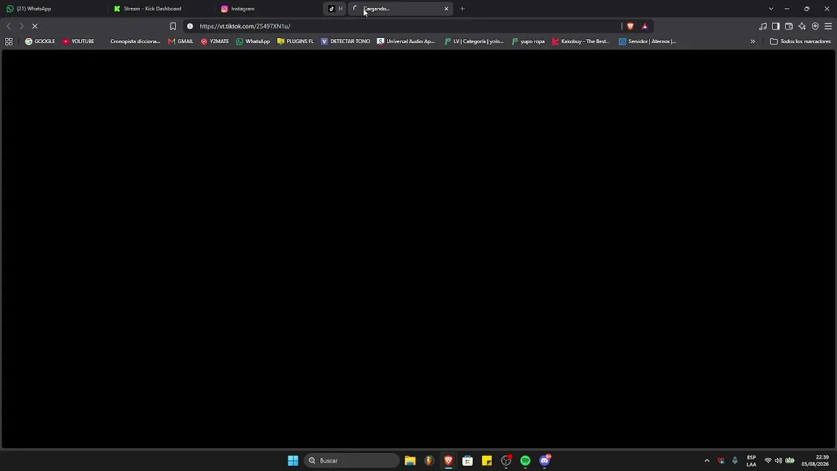Open the tab search dropdown arrow
The width and height of the screenshot is (837, 471).
771,9
